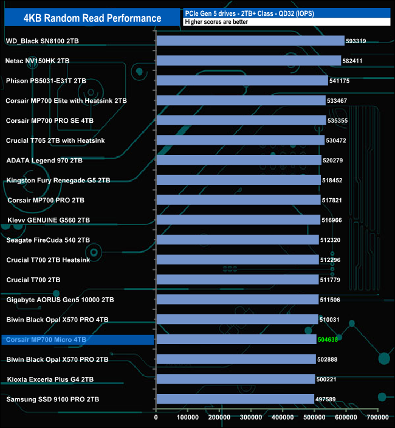The image size is (395, 428).
Task: Select the Klevv GENUINE G560 2TB label
Action: [49, 220]
